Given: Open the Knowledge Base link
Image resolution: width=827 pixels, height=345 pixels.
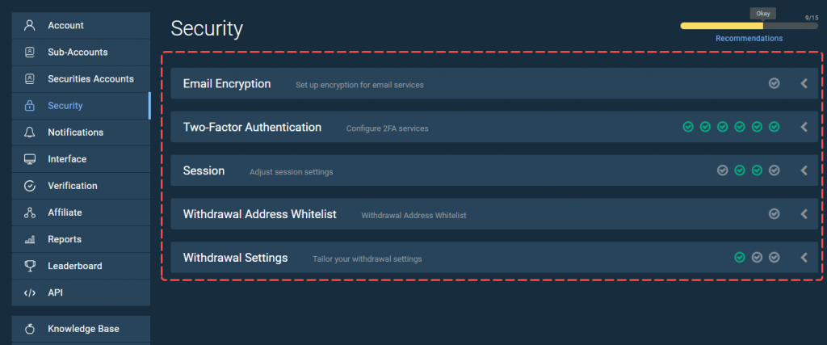Looking at the screenshot, I should (x=81, y=329).
